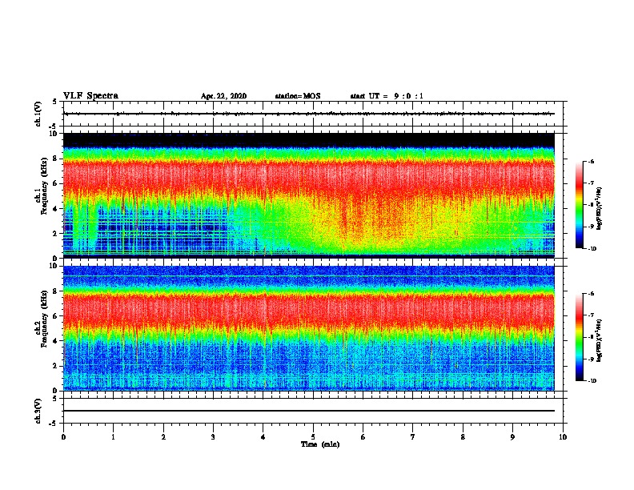Click the "ch.1(V)" axis label
Viewport: 634px width, 490px height.
pyautogui.click(x=38, y=114)
